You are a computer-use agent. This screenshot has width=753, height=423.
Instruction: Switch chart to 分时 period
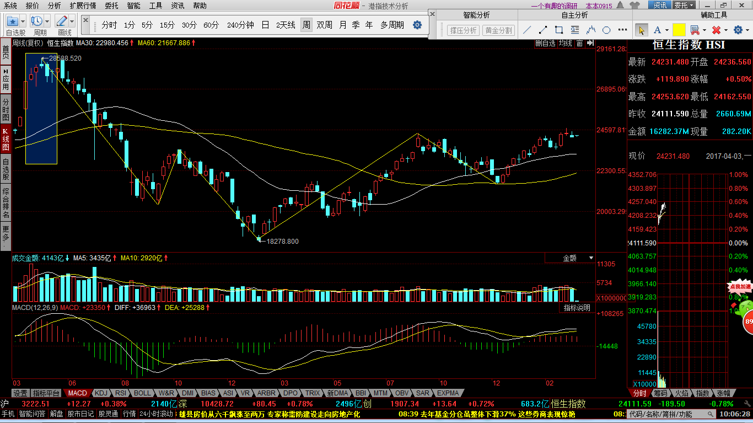click(109, 25)
